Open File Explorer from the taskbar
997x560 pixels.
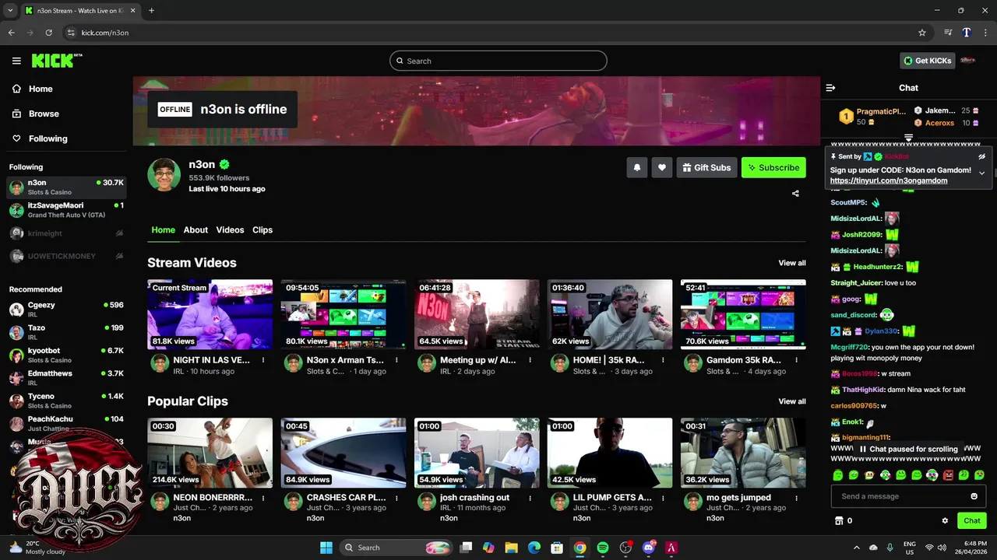click(x=511, y=548)
